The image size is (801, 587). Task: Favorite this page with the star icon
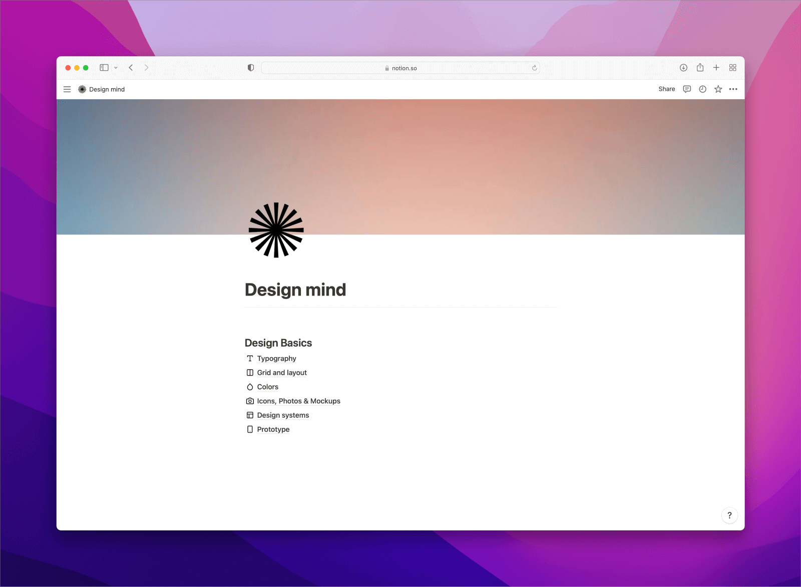coord(718,89)
